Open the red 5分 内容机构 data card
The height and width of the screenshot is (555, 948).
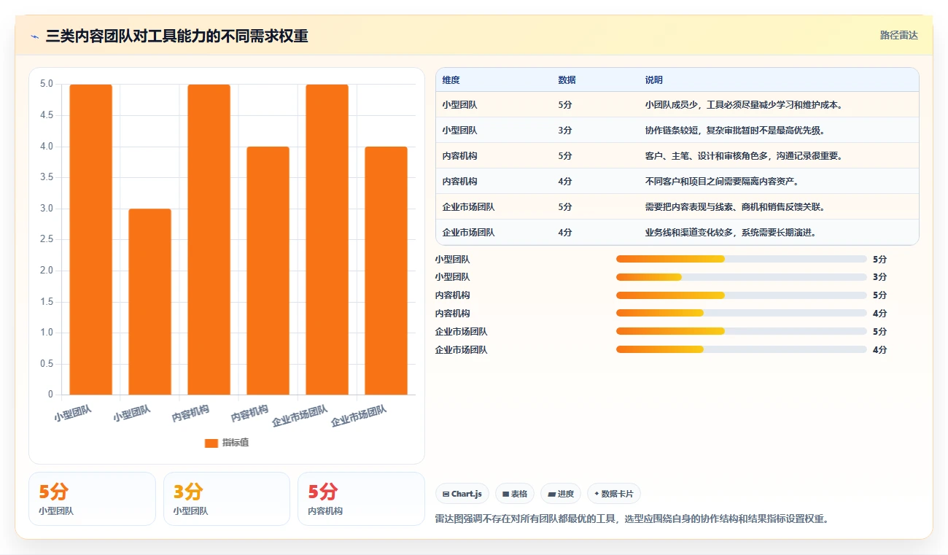coord(361,499)
